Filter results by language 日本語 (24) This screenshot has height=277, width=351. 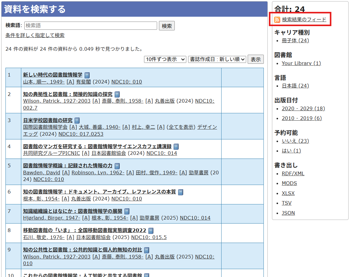(295, 86)
